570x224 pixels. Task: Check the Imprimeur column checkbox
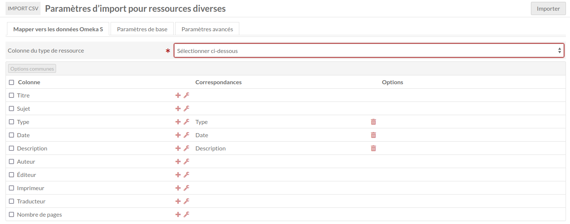11,188
